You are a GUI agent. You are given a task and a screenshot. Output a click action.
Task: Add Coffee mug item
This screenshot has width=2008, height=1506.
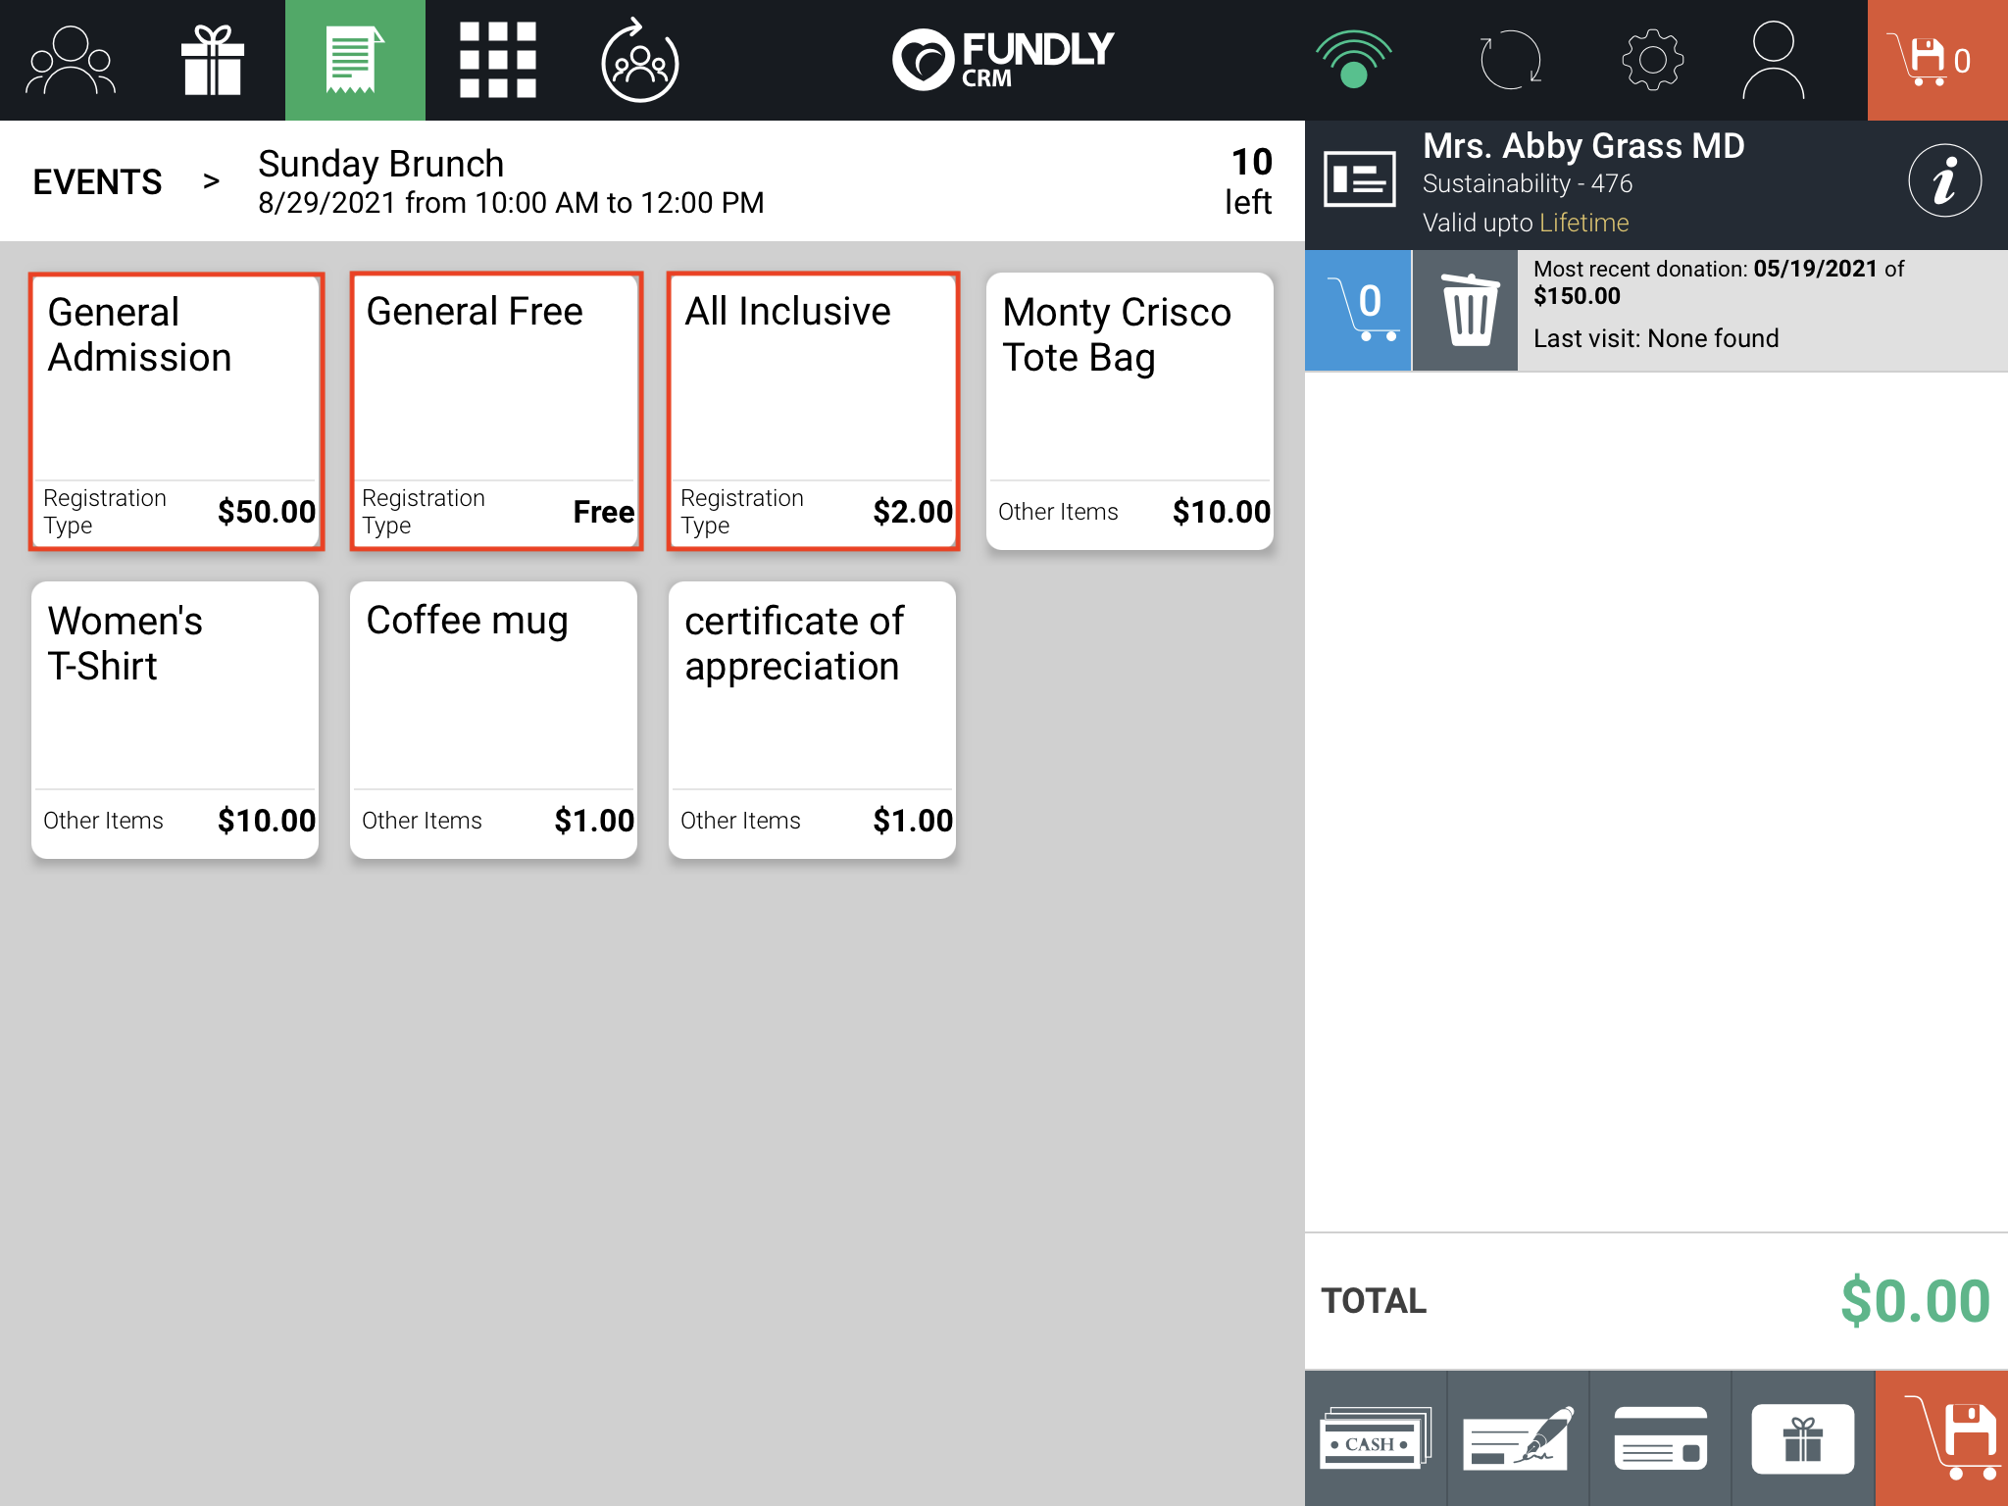494,720
